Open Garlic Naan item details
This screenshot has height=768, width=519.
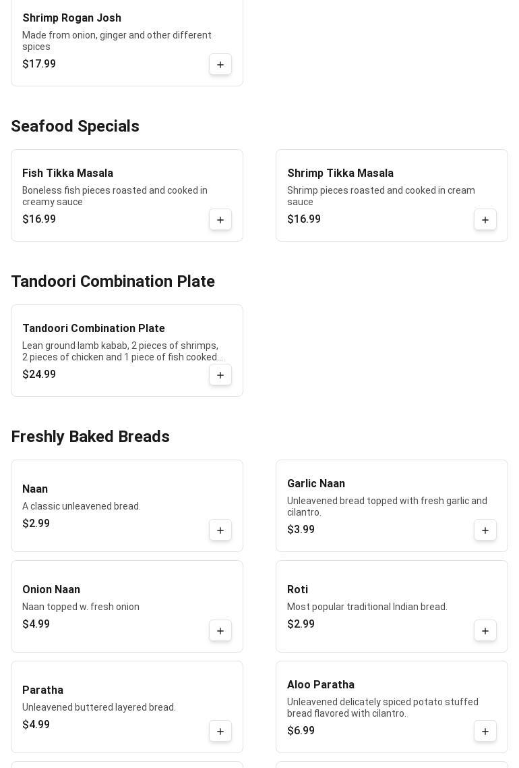(x=315, y=484)
